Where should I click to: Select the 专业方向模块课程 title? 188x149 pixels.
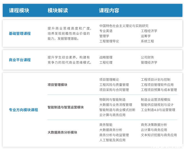(23, 110)
